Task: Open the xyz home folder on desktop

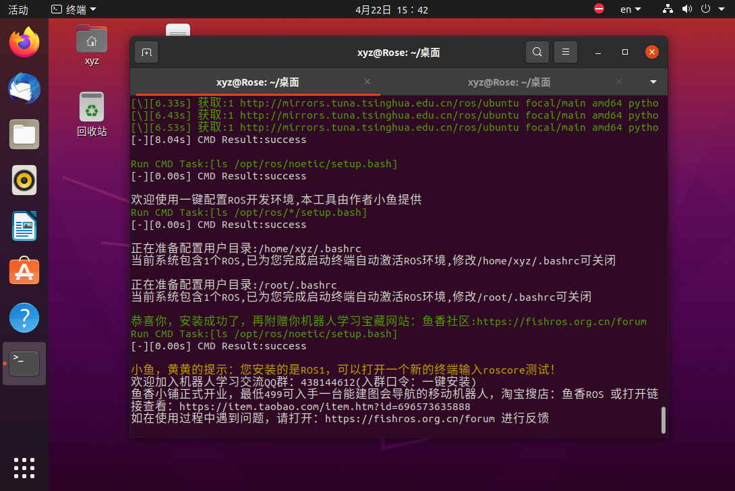Action: click(x=92, y=45)
